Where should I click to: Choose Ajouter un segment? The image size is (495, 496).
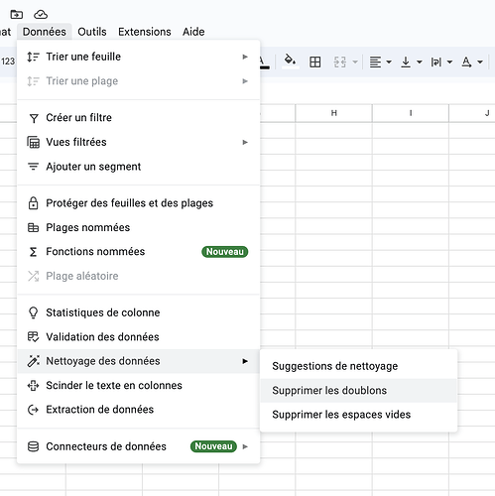point(139,167)
